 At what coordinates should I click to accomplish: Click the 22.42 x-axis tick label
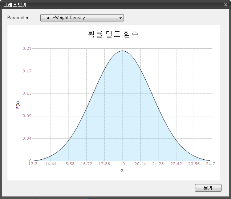pyautogui.click(x=176, y=164)
